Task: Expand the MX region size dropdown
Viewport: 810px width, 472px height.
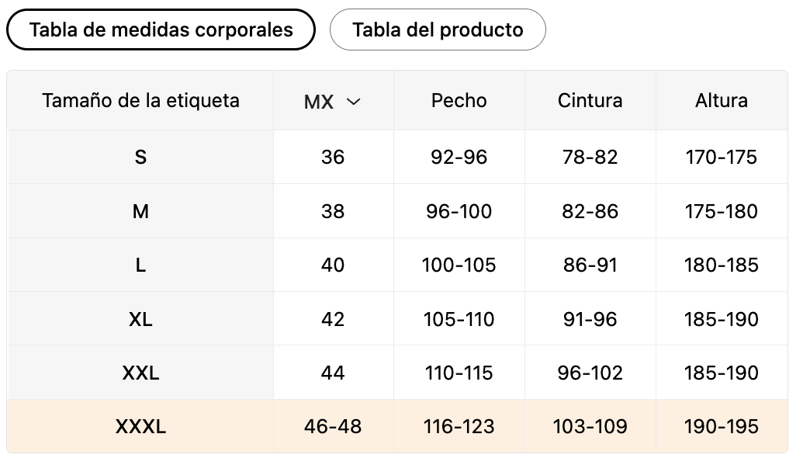Action: (x=333, y=101)
